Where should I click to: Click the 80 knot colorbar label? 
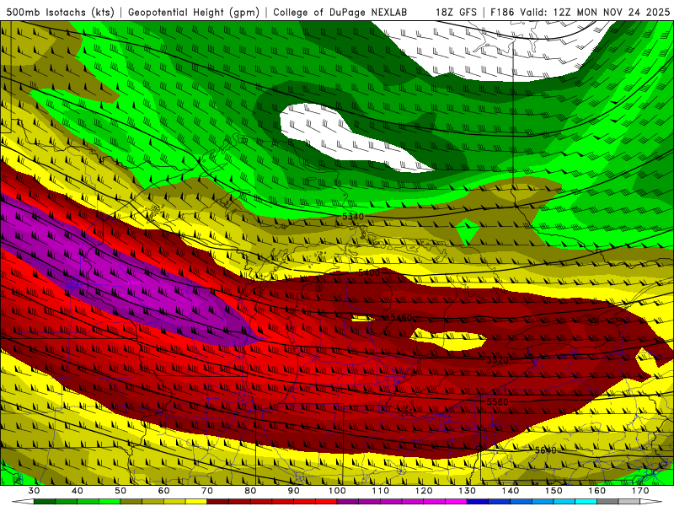click(x=250, y=491)
